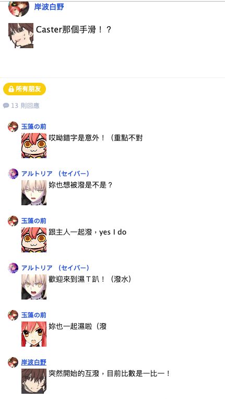Open the first アルトリア (セイバー) username
Image resolution: width=225 pixels, height=399 pixels.
[55, 174]
